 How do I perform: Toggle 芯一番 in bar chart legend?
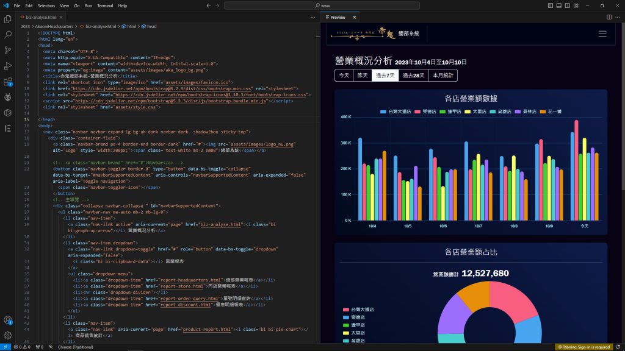(551, 112)
